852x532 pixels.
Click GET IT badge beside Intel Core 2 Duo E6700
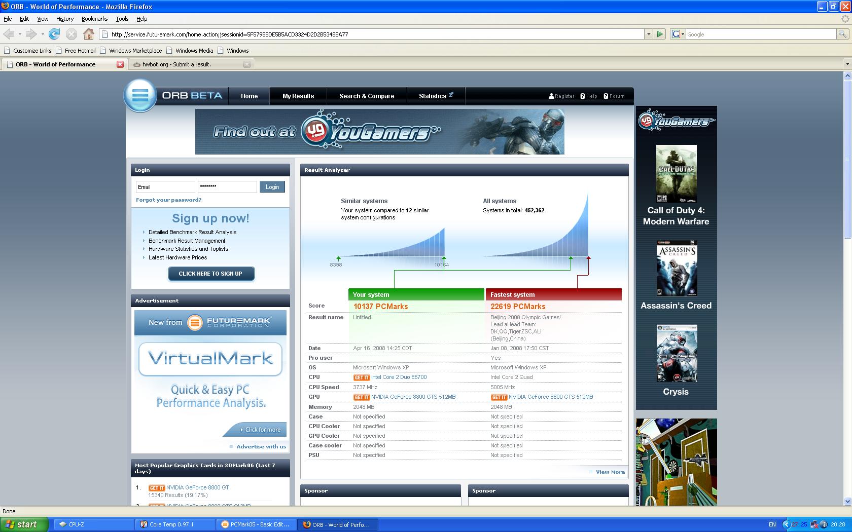coord(362,377)
